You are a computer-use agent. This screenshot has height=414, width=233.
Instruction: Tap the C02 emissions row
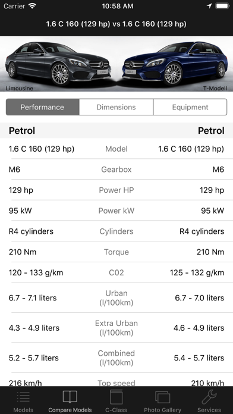(x=116, y=272)
